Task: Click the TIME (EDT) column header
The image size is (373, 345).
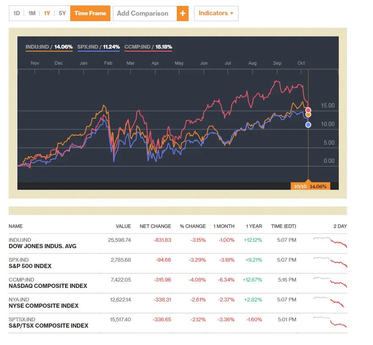Action: click(x=283, y=226)
